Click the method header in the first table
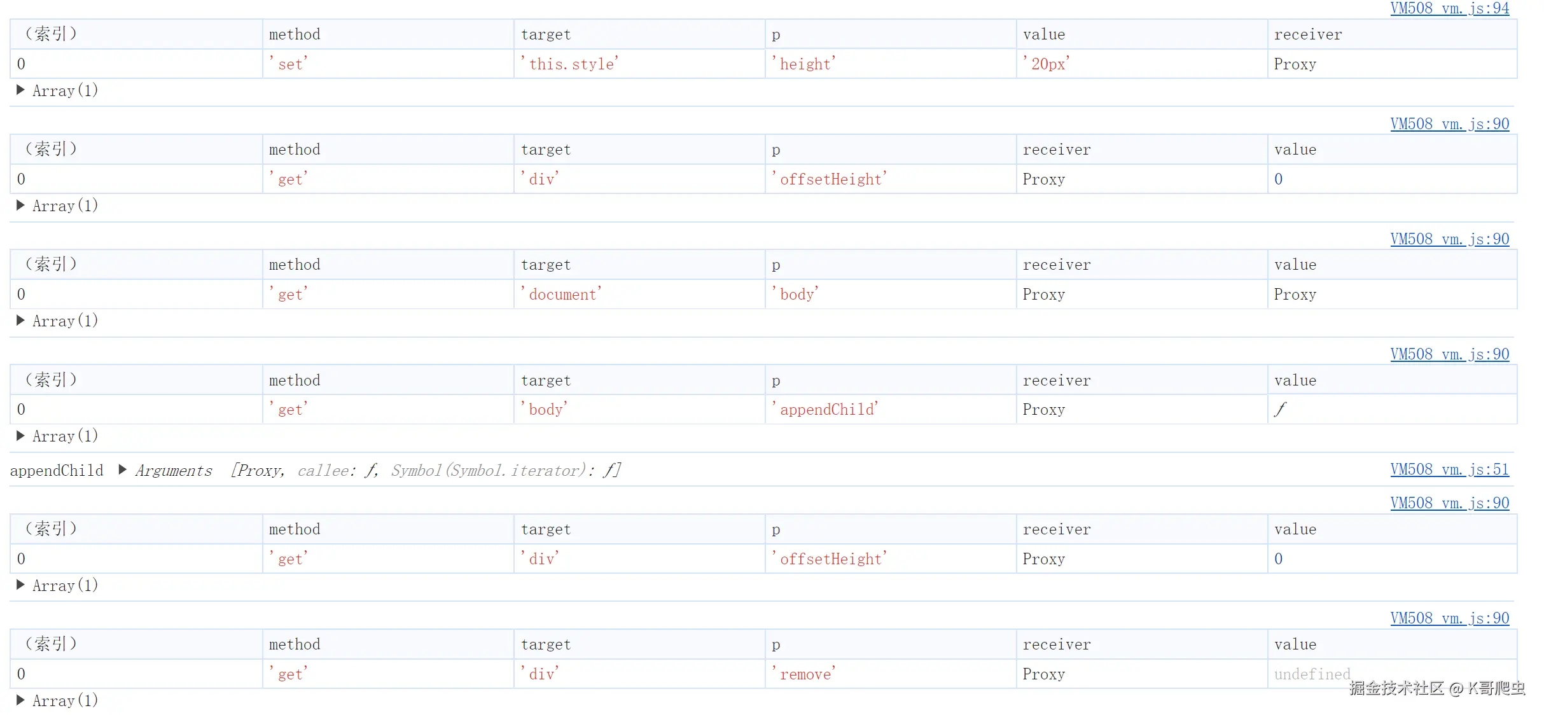 (295, 34)
